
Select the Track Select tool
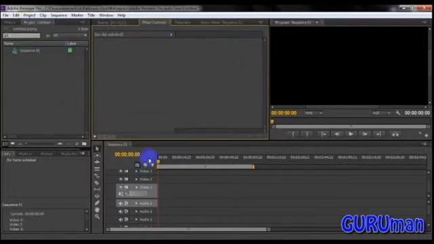[97, 155]
